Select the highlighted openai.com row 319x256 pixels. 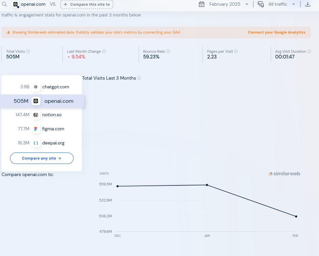click(x=42, y=101)
